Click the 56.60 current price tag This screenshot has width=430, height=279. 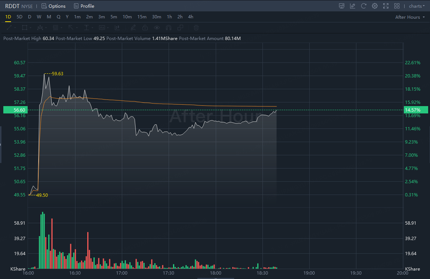[15, 110]
